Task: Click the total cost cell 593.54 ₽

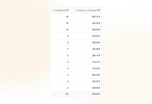Action: point(96,94)
